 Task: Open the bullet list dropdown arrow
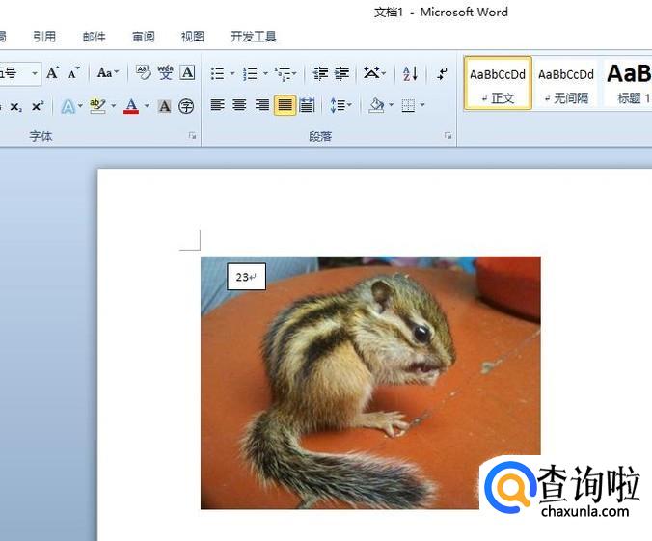[232, 73]
